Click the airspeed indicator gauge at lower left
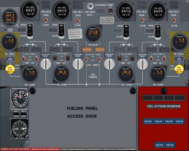The image size is (189, 151). pos(19,99)
